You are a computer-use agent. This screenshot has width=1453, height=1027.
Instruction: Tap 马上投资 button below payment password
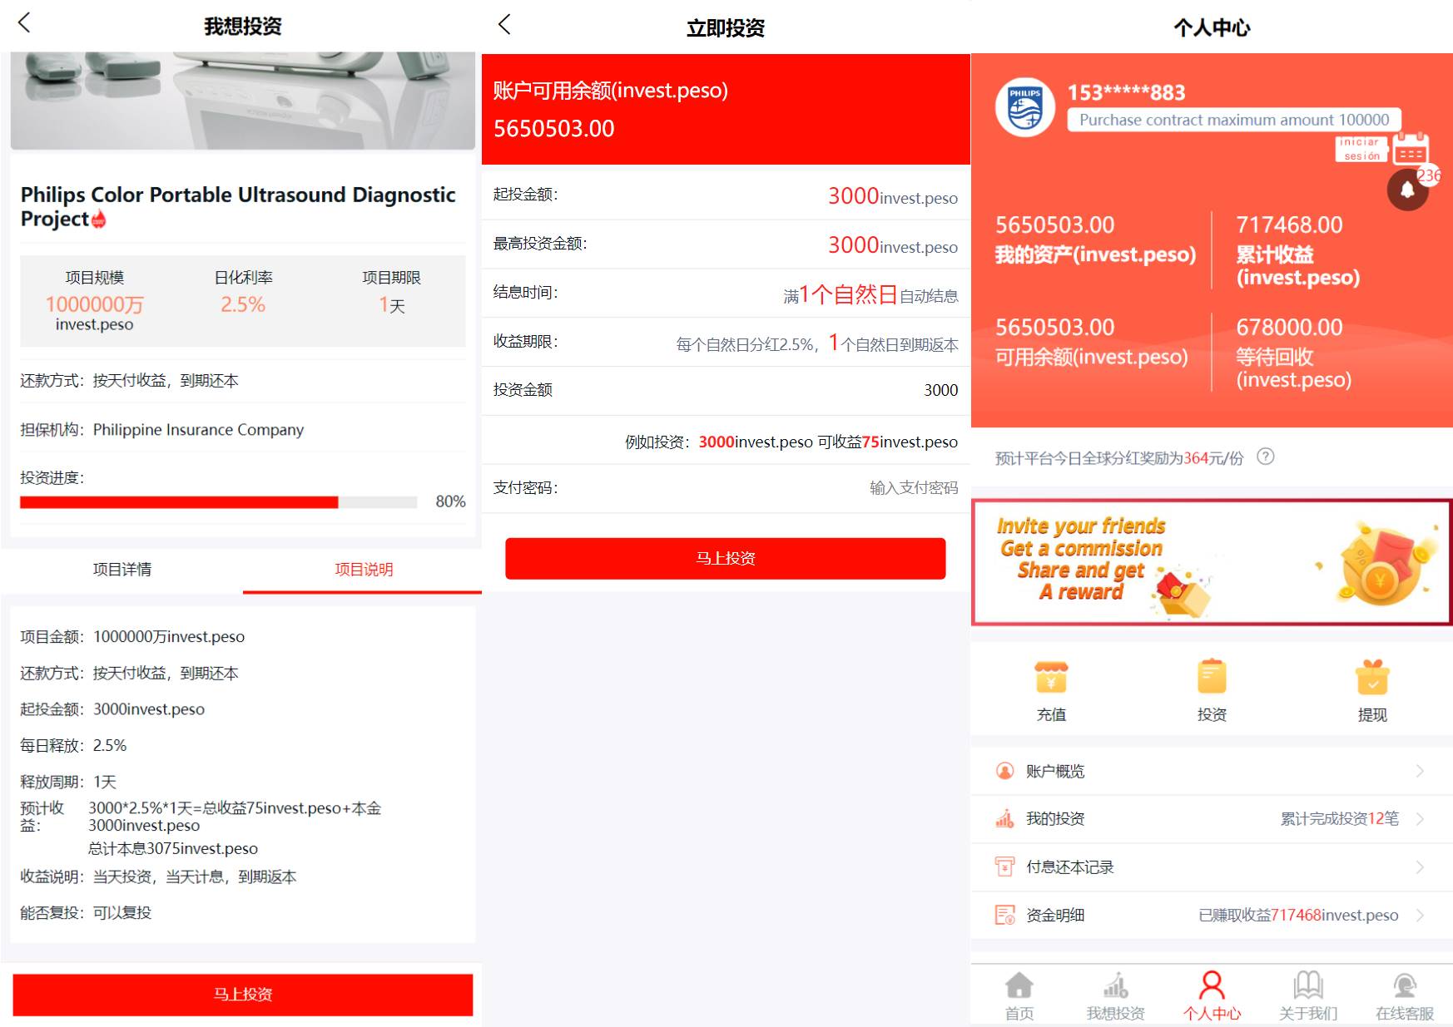(x=726, y=558)
